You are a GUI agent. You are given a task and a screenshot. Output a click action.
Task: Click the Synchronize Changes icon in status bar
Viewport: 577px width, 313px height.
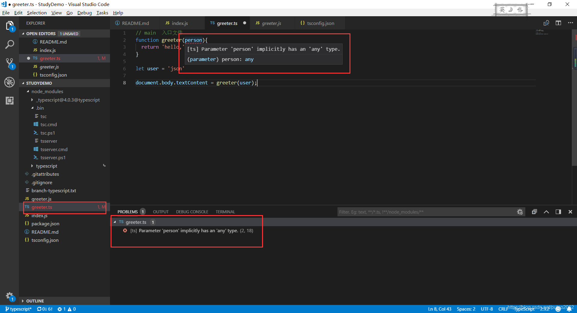(45, 309)
